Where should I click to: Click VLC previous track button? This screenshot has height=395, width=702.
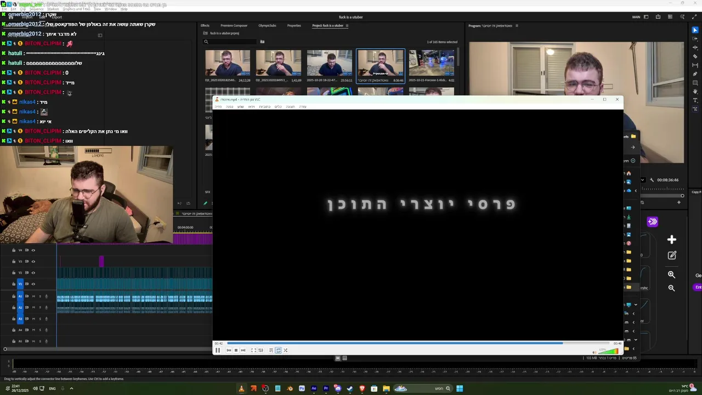[229, 350]
